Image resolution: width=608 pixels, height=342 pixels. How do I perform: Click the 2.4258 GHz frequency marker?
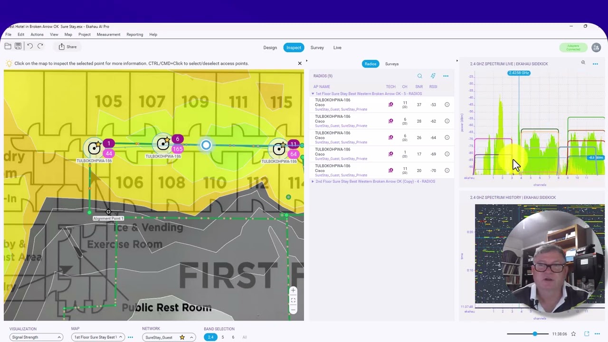click(519, 73)
